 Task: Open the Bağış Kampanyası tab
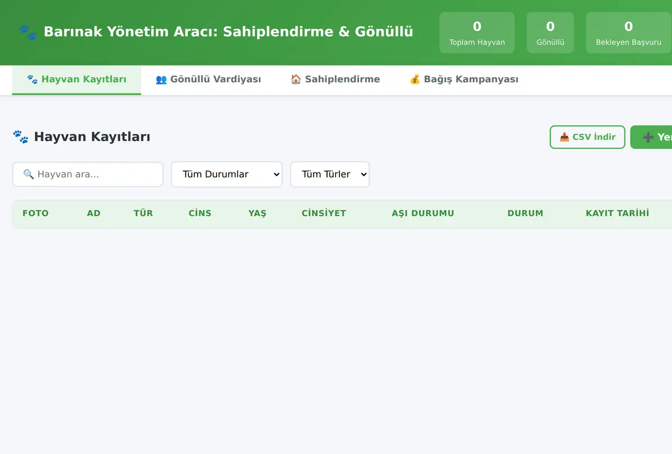pos(464,79)
